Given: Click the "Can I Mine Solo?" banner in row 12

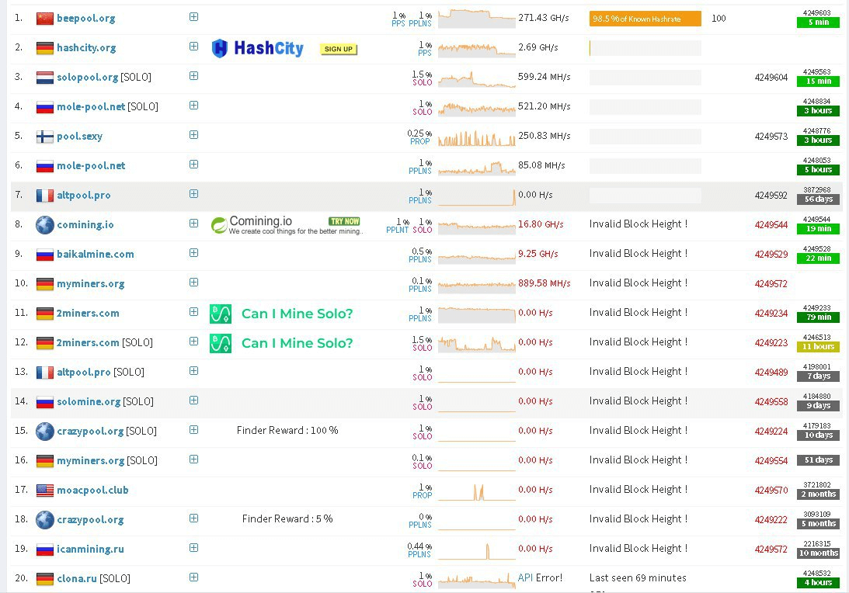Looking at the screenshot, I should pyautogui.click(x=297, y=343).
